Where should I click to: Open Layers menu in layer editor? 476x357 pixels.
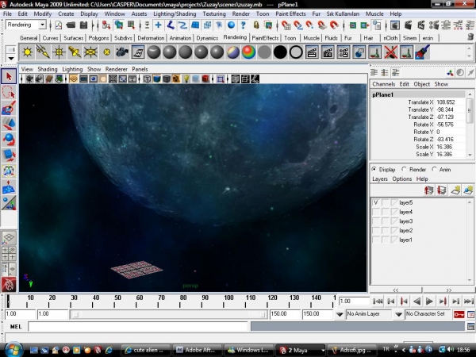point(380,178)
